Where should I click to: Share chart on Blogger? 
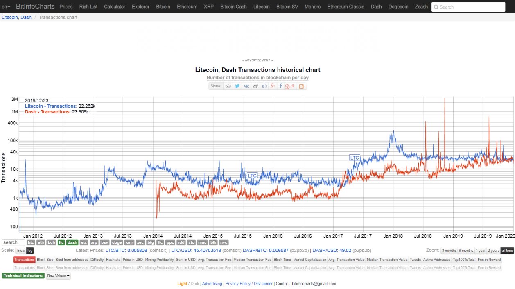[301, 86]
